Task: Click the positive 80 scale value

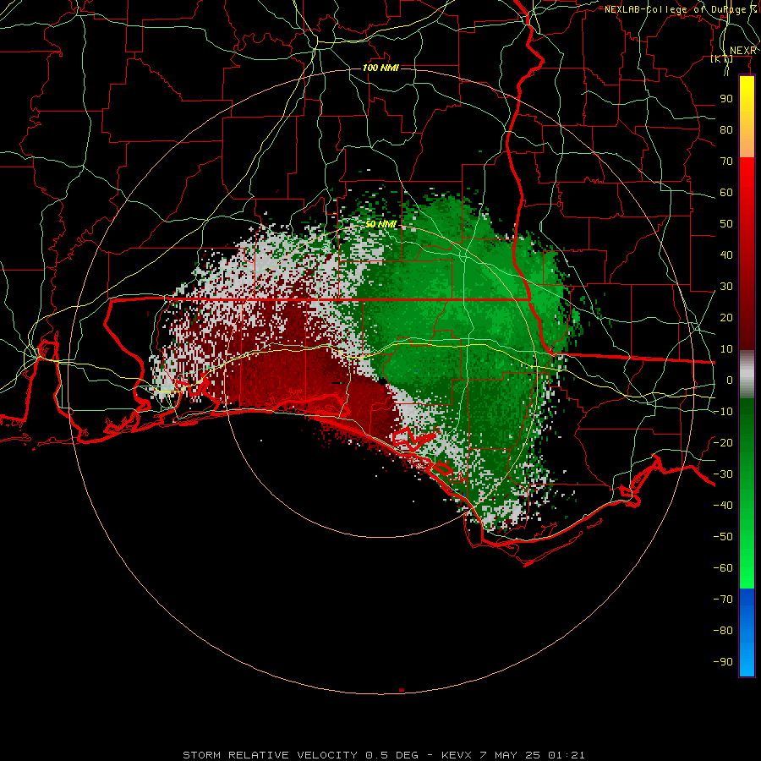Action: [726, 130]
